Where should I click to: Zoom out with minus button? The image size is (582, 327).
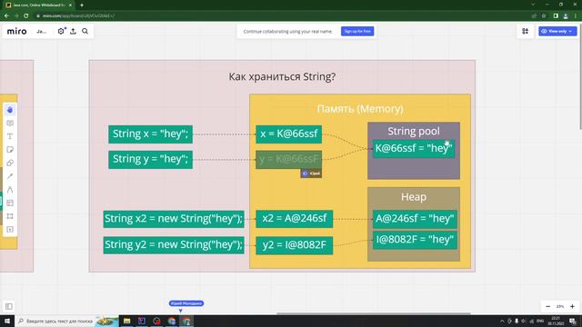pyautogui.click(x=547, y=306)
